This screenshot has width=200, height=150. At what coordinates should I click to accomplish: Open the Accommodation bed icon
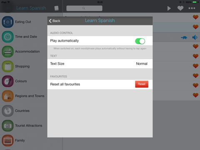point(7,52)
